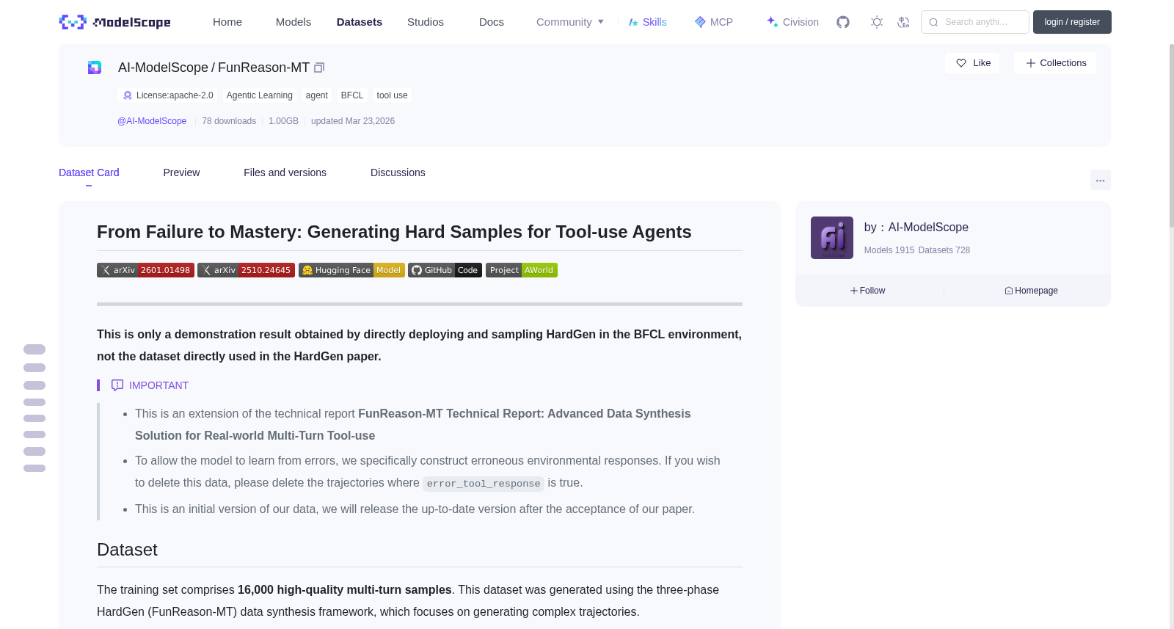Click the login / register button

pyautogui.click(x=1072, y=22)
